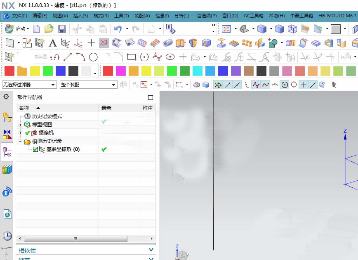Open the 分析 menu
This screenshot has height=260, width=358.
(x=181, y=16)
